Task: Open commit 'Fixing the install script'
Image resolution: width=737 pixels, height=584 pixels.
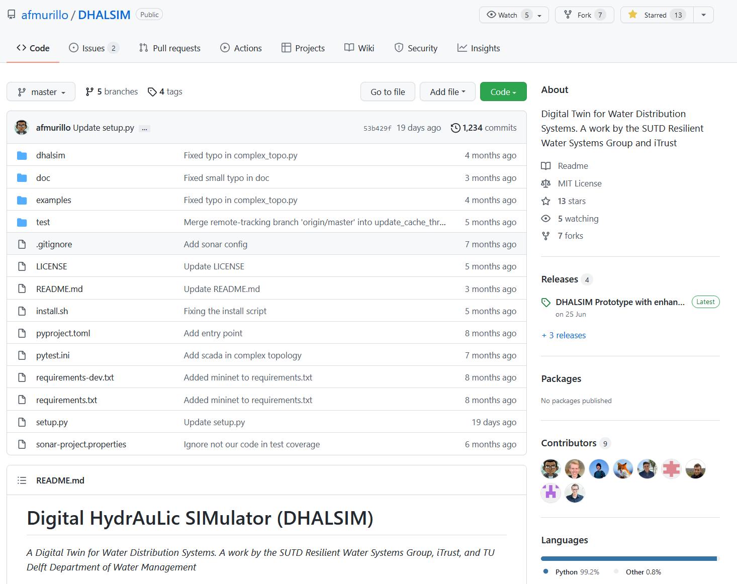Action: click(225, 311)
